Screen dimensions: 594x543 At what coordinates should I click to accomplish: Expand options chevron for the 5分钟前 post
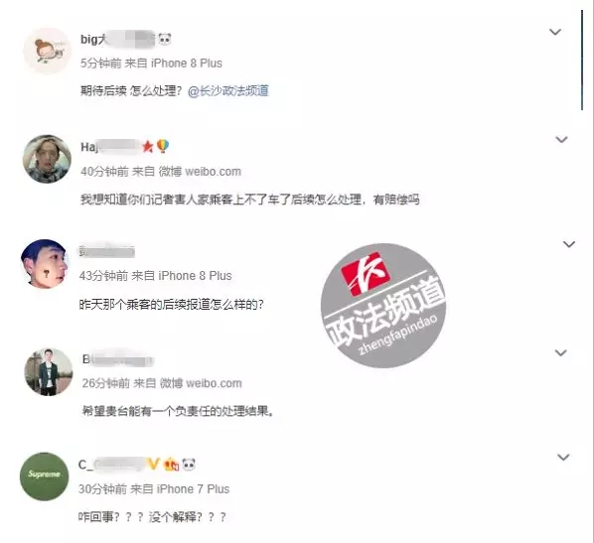click(x=555, y=32)
